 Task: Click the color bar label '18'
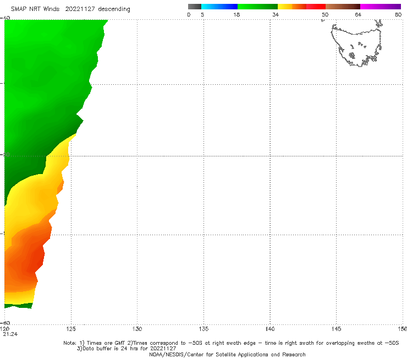click(x=237, y=14)
